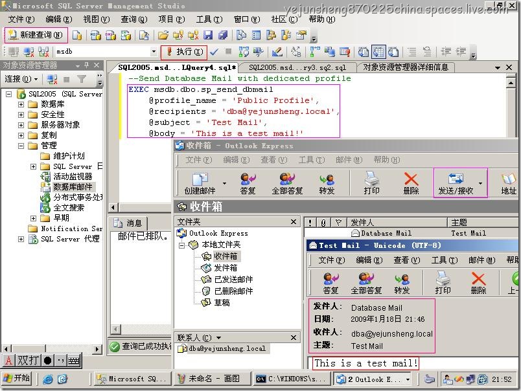Open the 社区(C) menu
The height and width of the screenshot is (391, 521).
(284, 19)
